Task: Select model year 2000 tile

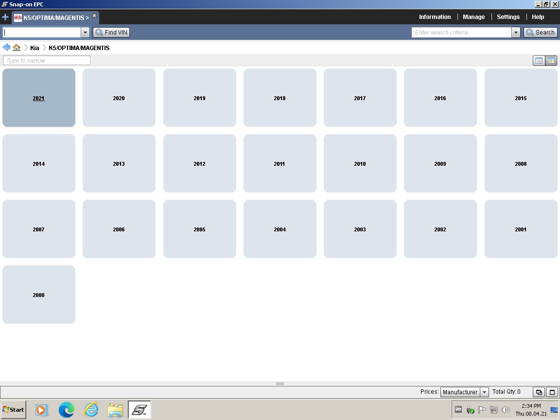Action: [x=38, y=295]
